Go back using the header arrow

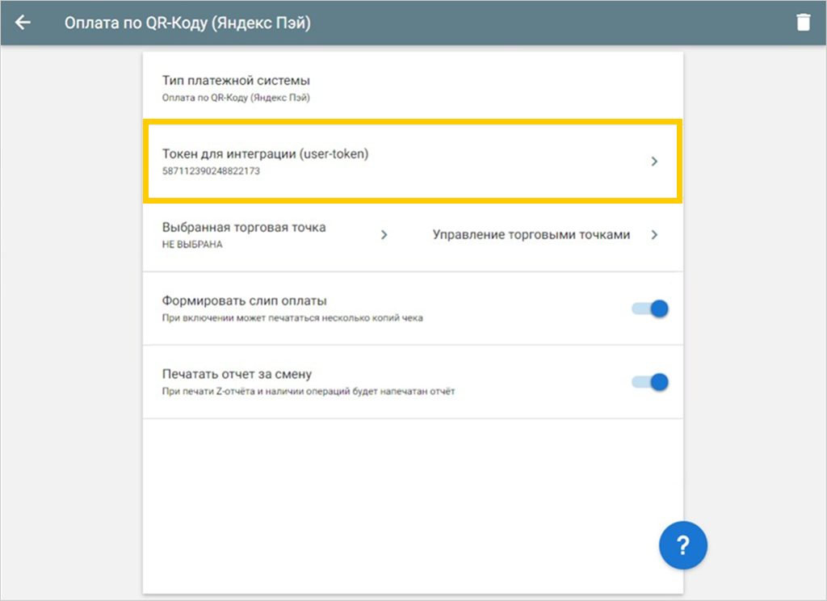click(23, 23)
